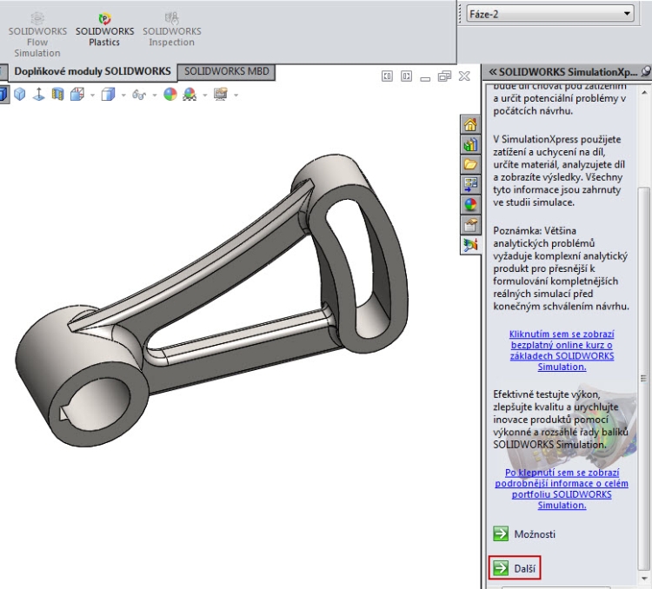
Task: Open the Appearances color ball tab
Action: pyautogui.click(x=470, y=204)
